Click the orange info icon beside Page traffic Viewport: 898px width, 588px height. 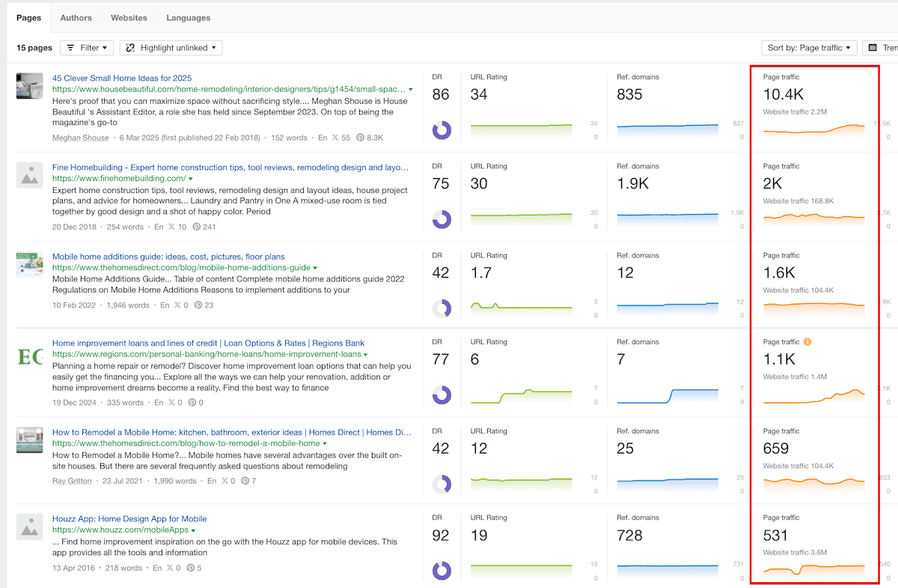[807, 342]
